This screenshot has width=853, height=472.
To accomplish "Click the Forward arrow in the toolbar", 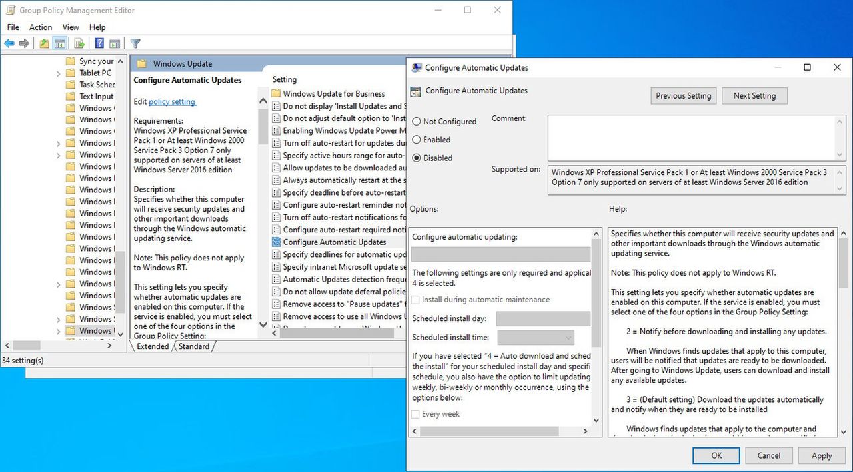I will click(x=24, y=43).
